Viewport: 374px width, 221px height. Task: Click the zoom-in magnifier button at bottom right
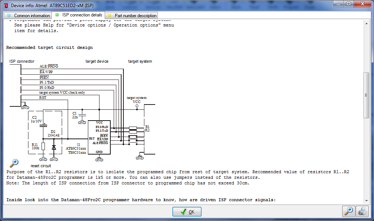click(349, 211)
